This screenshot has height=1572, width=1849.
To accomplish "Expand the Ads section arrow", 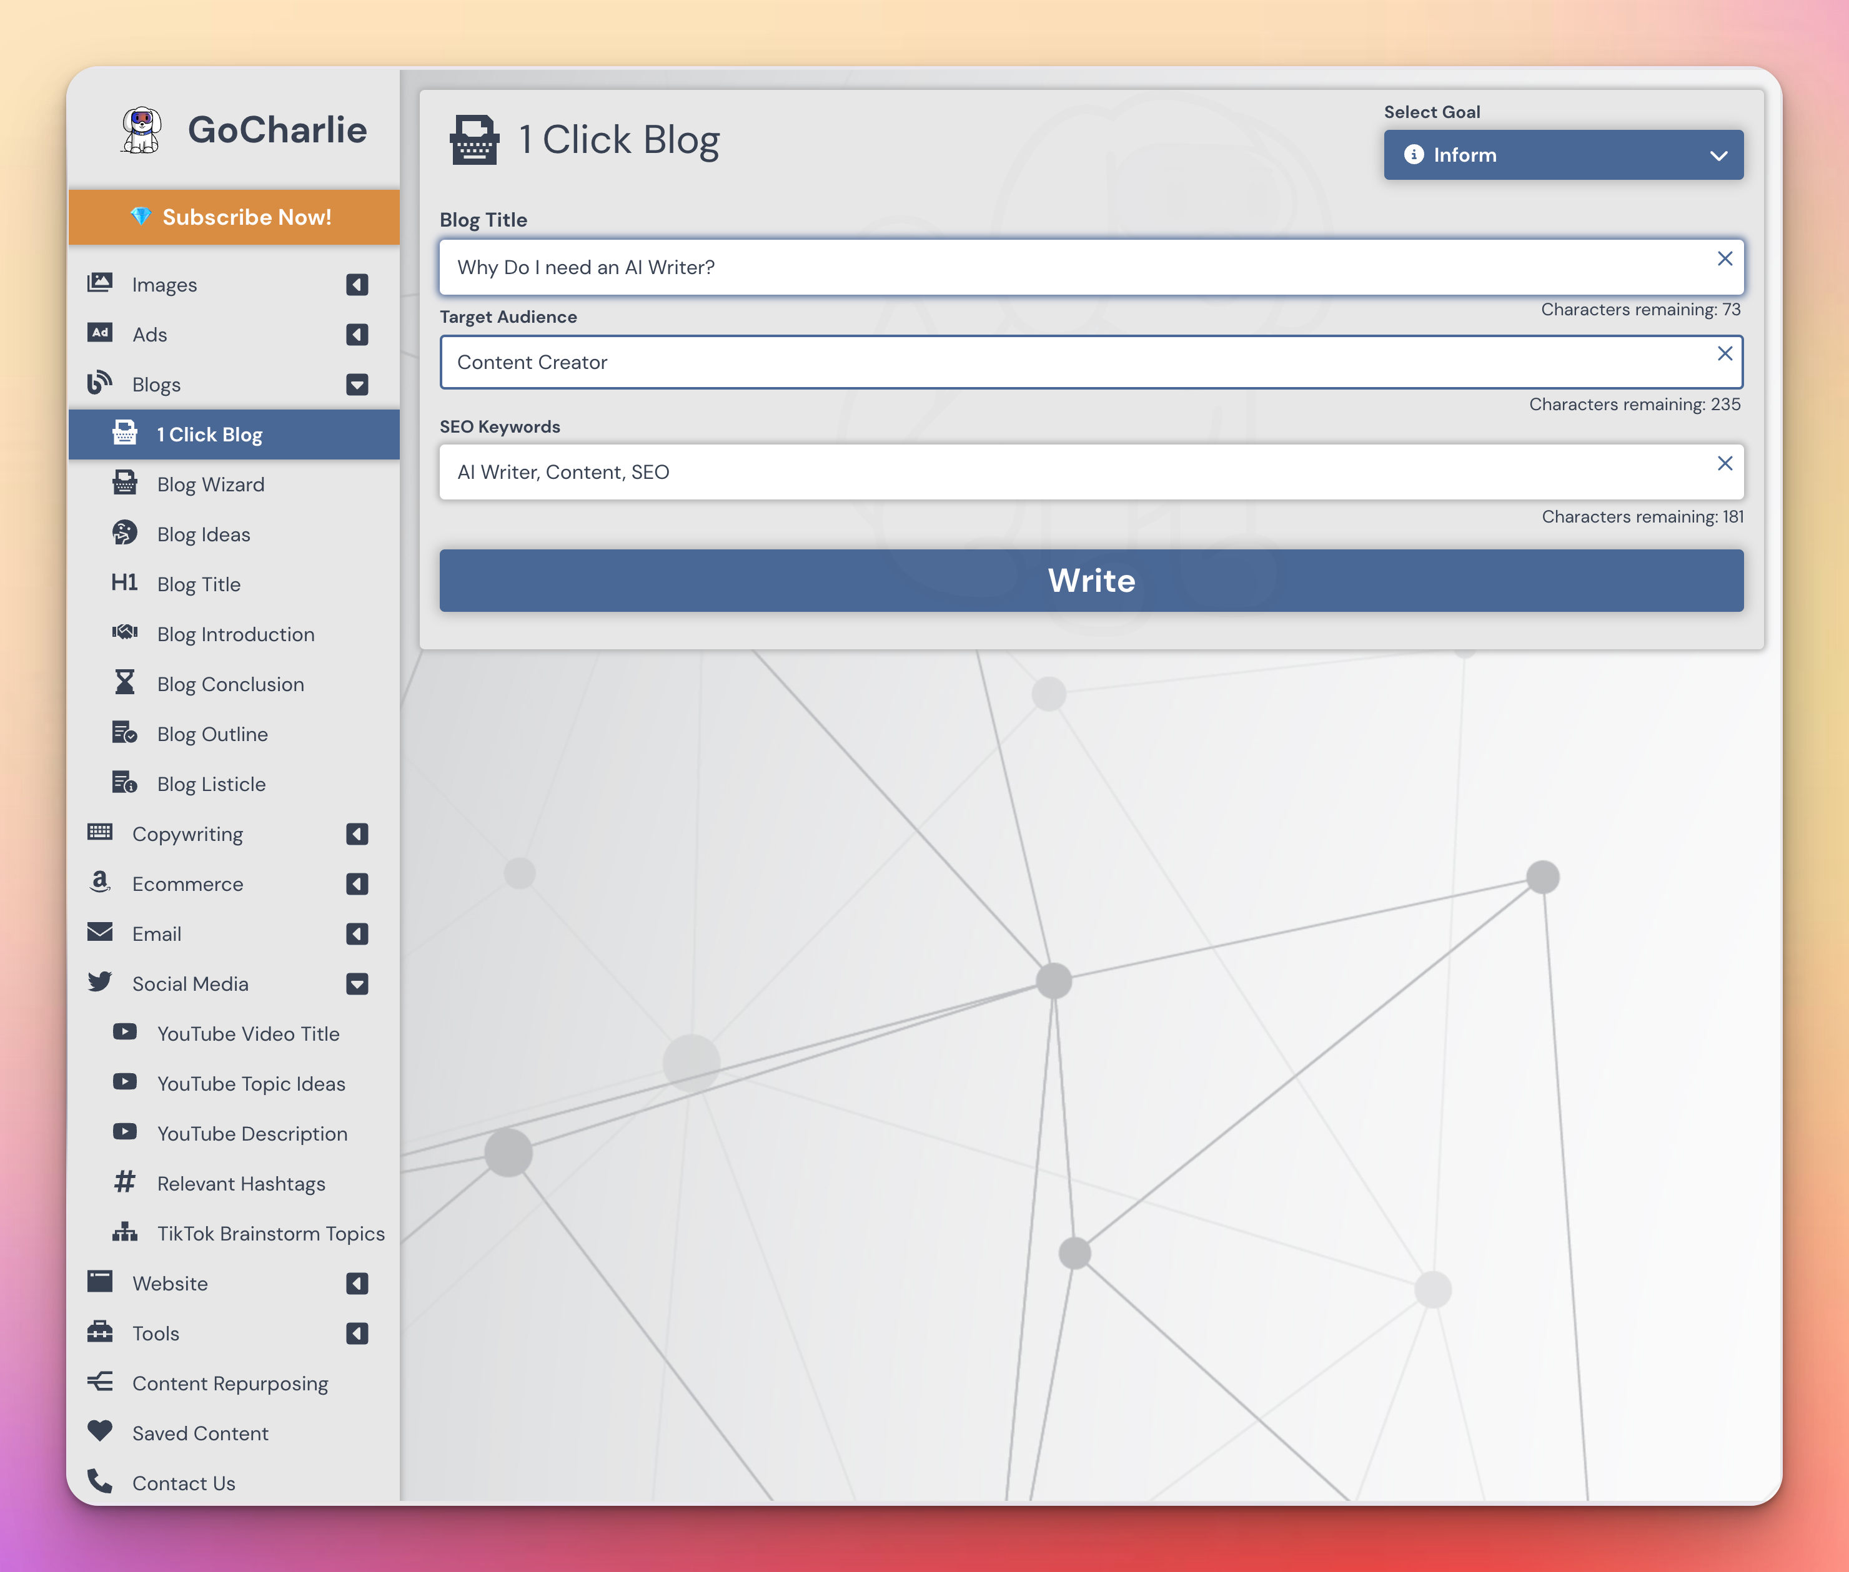I will pos(357,334).
